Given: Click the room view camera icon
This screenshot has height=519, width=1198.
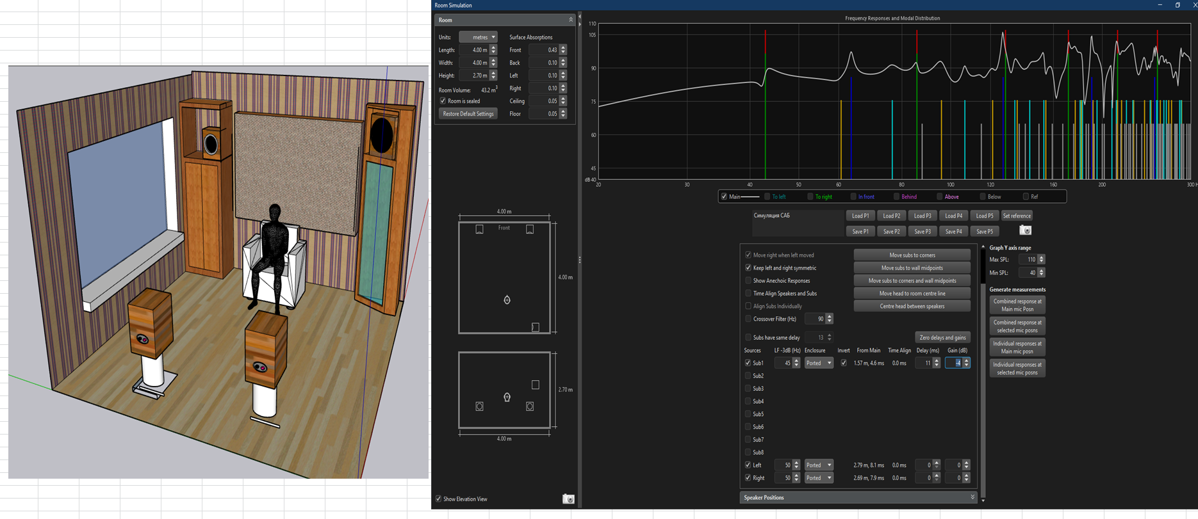Looking at the screenshot, I should coord(568,499).
